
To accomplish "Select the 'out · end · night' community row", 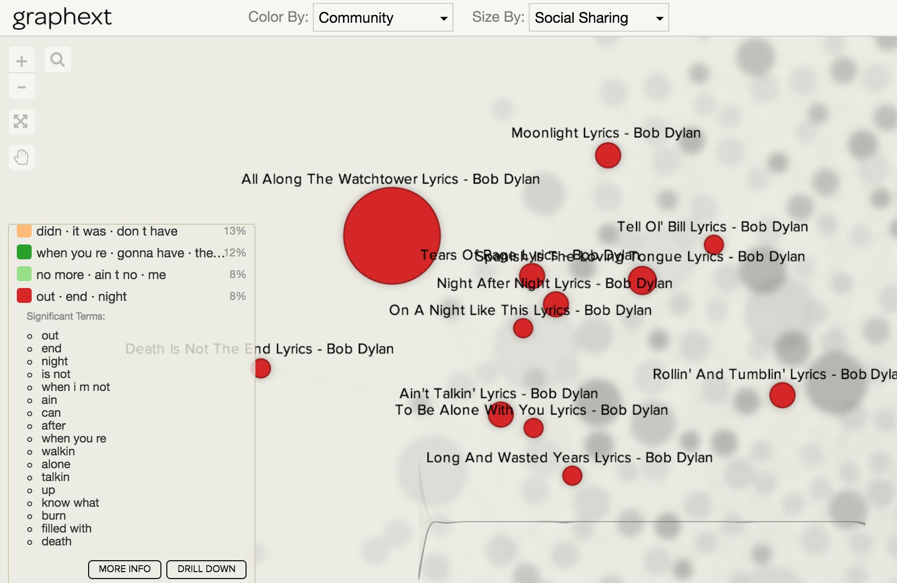I will (132, 296).
